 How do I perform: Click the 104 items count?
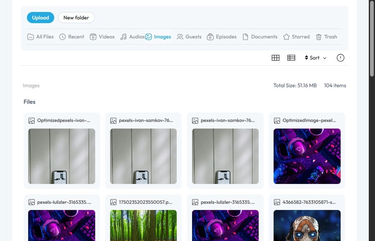(335, 85)
